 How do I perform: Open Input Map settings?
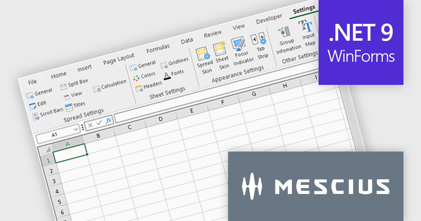pyautogui.click(x=308, y=34)
